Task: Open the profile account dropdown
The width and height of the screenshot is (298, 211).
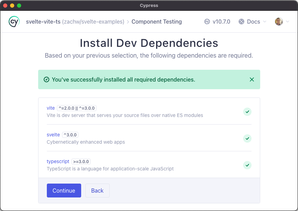Action: pos(288,22)
